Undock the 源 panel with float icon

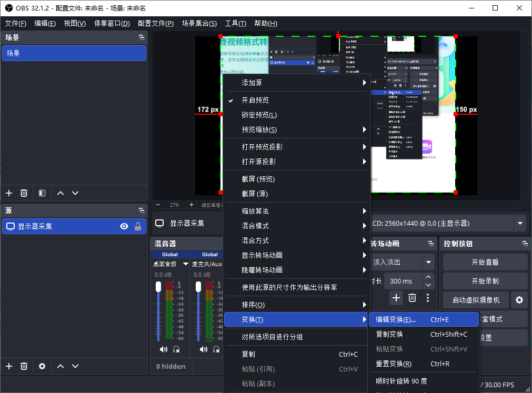coord(142,210)
